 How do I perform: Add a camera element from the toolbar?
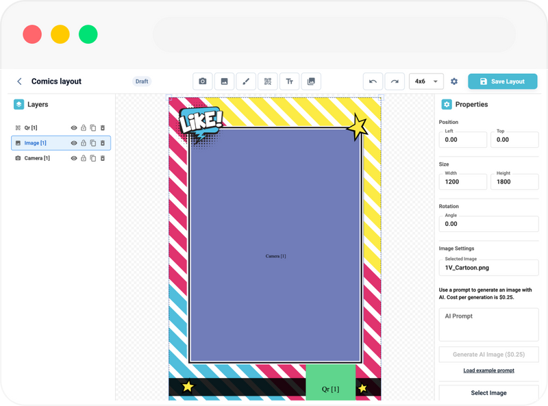203,81
